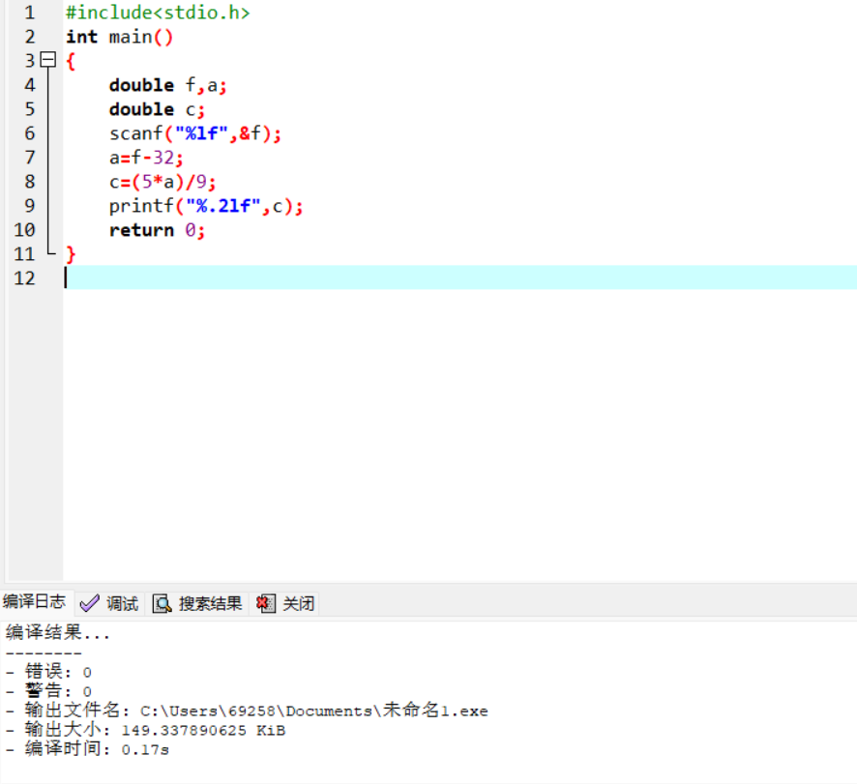Click the 编译时间 0.17s log line
857x784 pixels.
[87, 749]
